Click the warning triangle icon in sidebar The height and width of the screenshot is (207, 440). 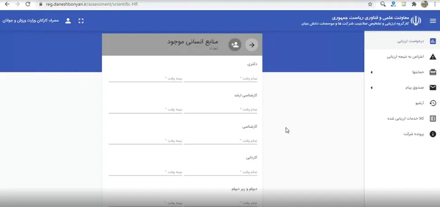[433, 57]
